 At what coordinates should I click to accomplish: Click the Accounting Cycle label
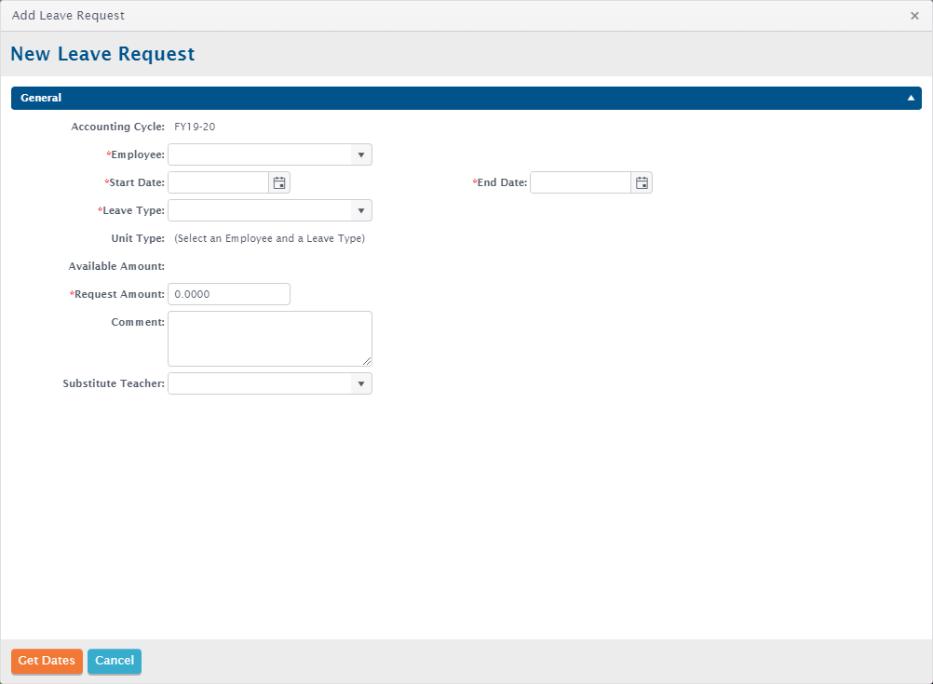click(118, 127)
